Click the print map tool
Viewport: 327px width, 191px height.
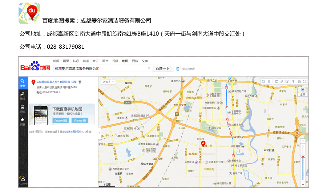tap(299, 82)
